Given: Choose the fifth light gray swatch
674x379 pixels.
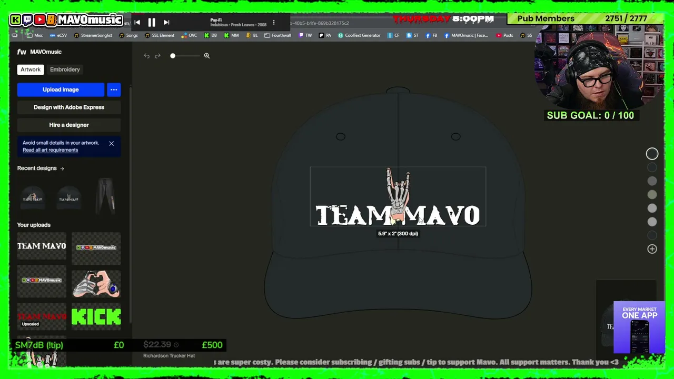Looking at the screenshot, I should 652,208.
